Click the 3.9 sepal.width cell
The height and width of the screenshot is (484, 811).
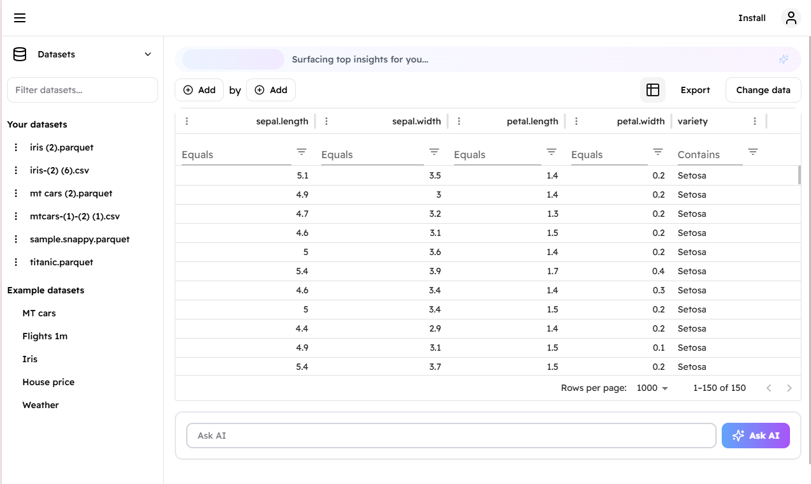click(381, 271)
